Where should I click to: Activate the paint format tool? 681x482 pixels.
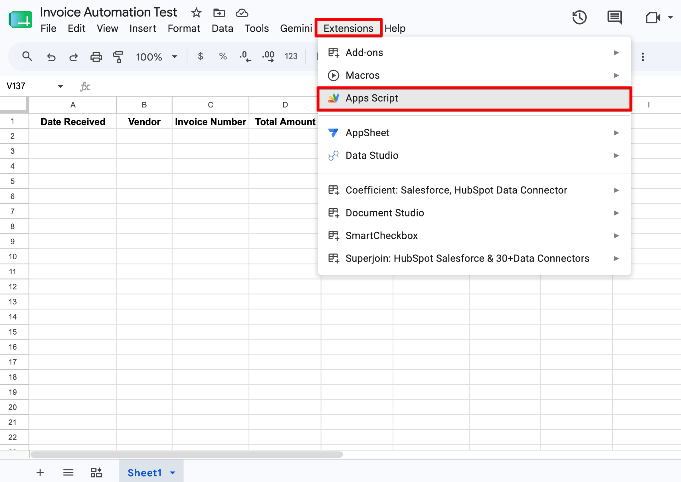click(118, 57)
